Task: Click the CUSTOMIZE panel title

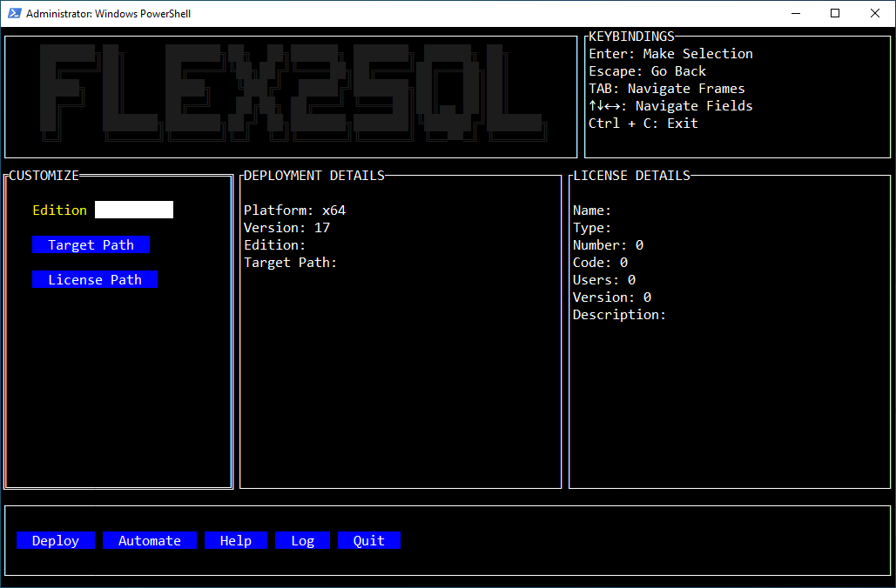Action: click(44, 175)
